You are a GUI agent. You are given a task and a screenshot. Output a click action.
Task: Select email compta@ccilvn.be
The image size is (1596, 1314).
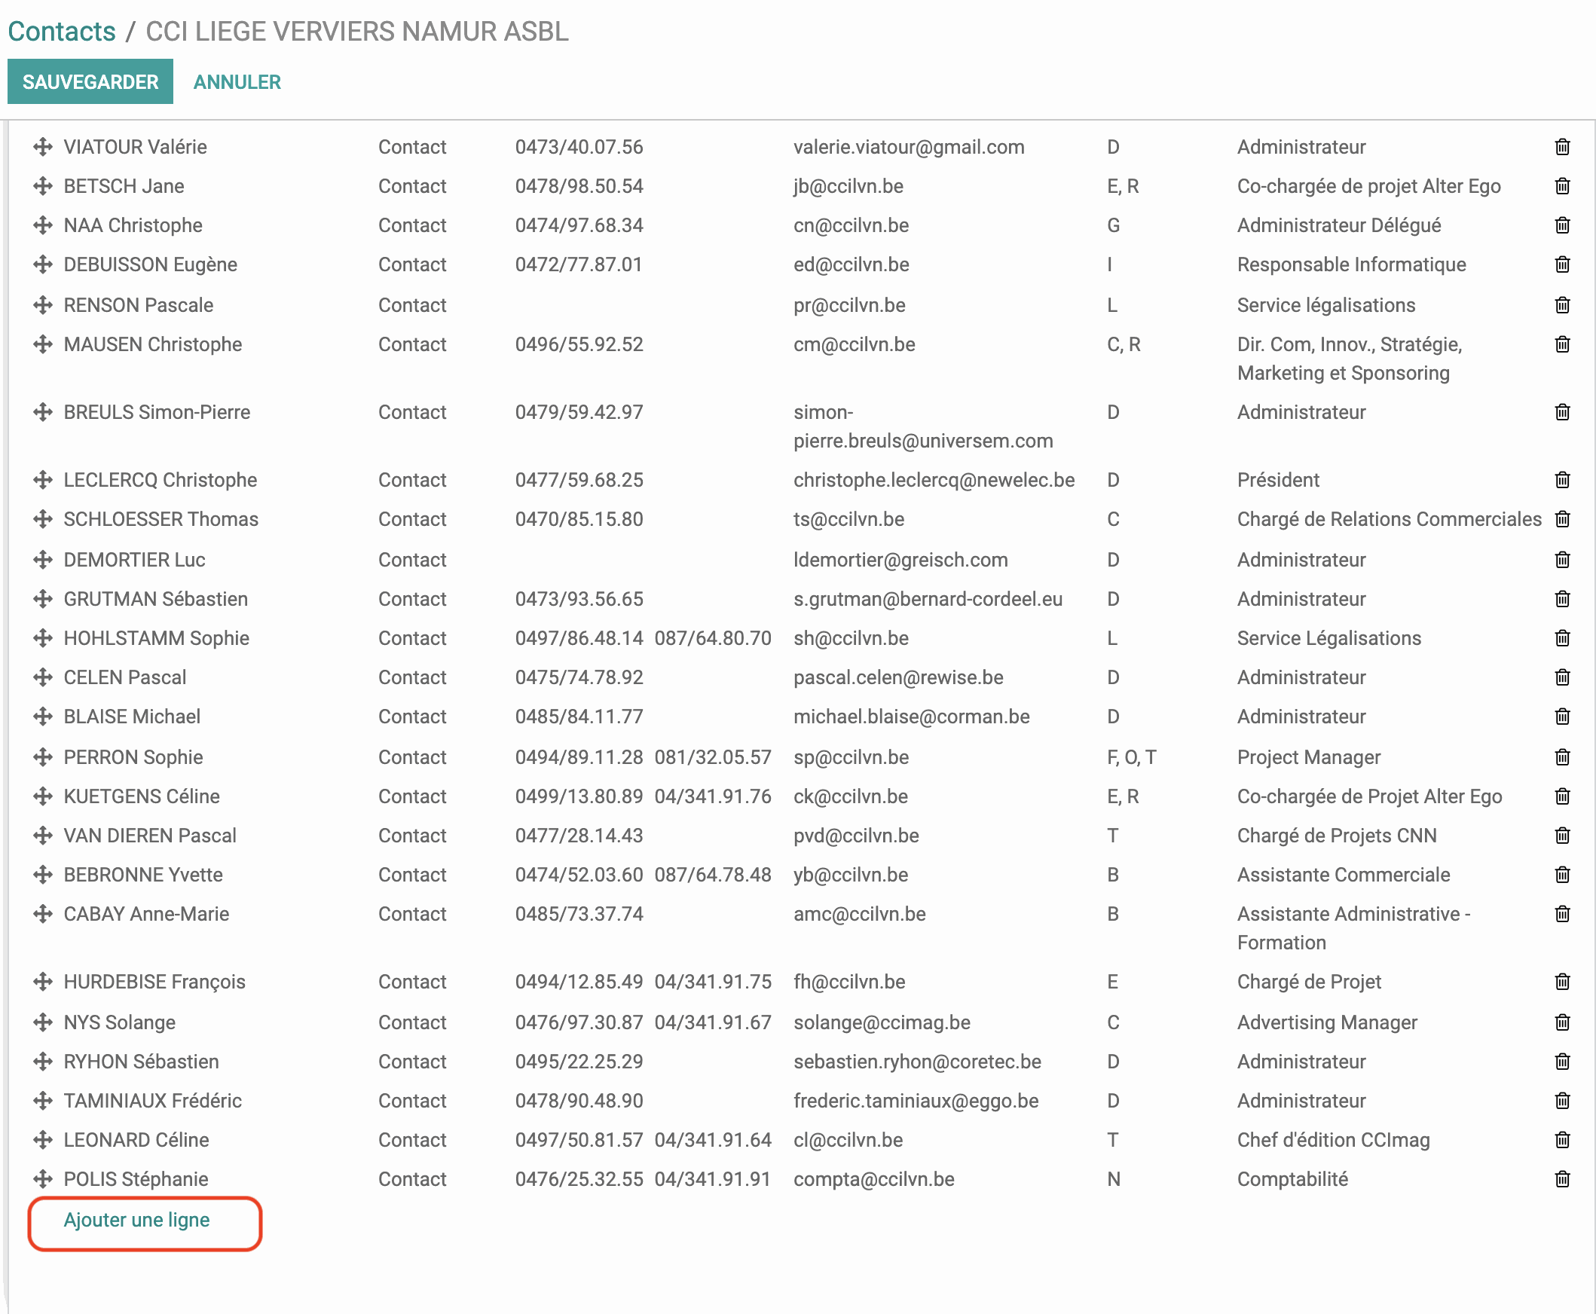tap(873, 1179)
